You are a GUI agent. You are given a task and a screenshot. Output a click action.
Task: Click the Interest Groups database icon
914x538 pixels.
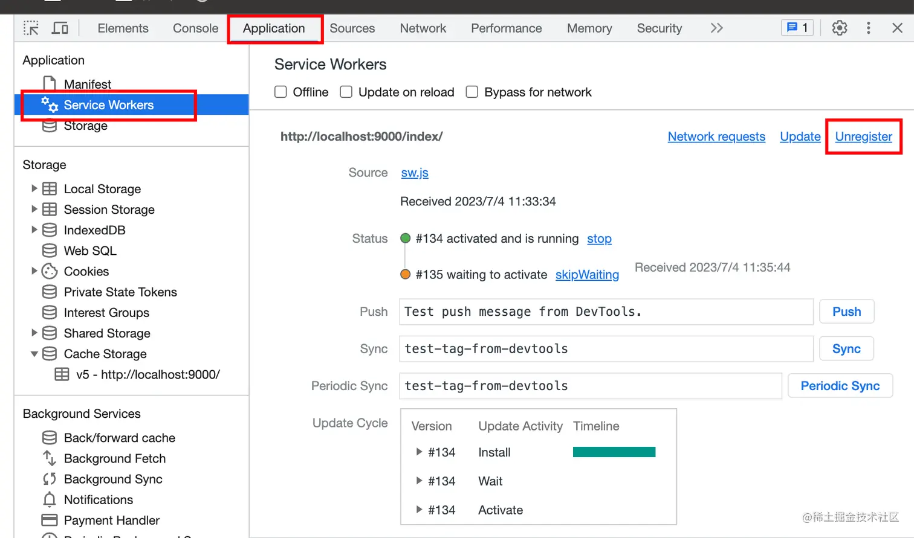click(50, 312)
